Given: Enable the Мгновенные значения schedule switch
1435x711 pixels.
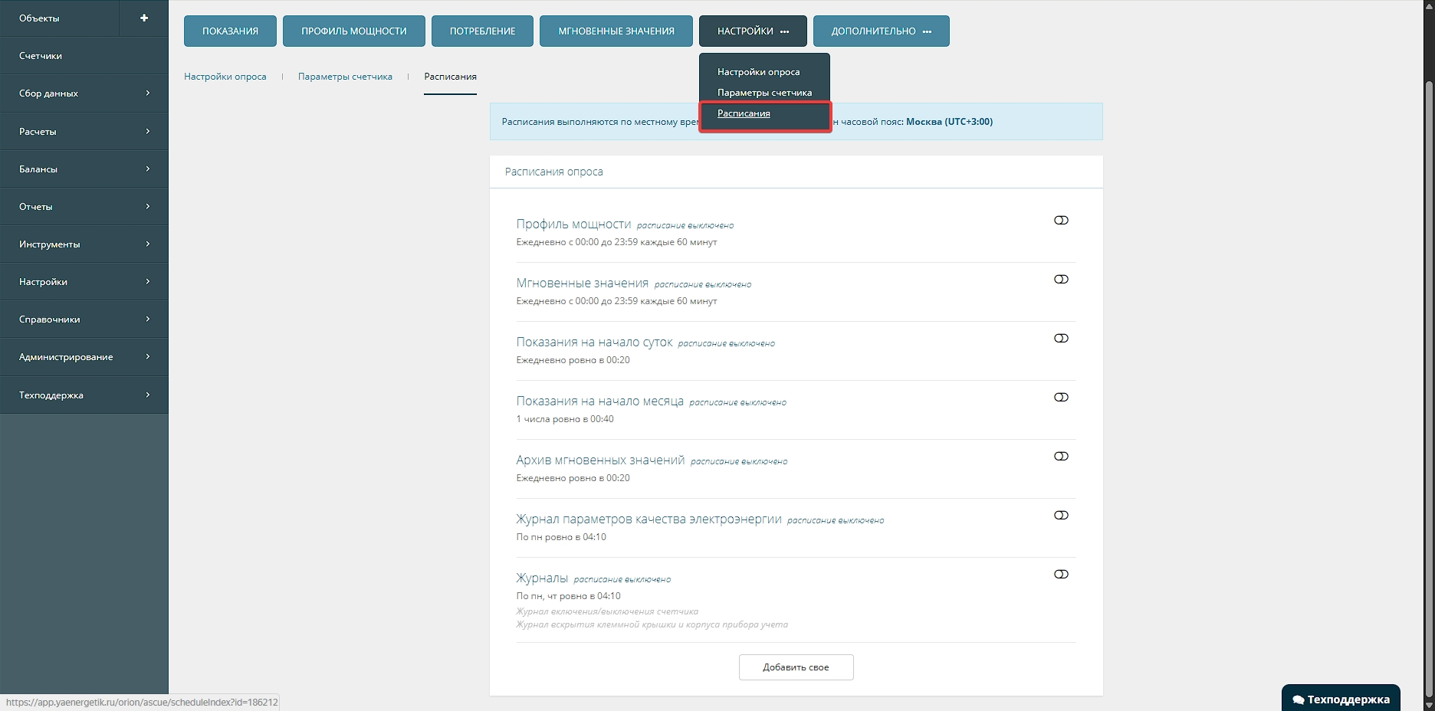Looking at the screenshot, I should pos(1061,280).
